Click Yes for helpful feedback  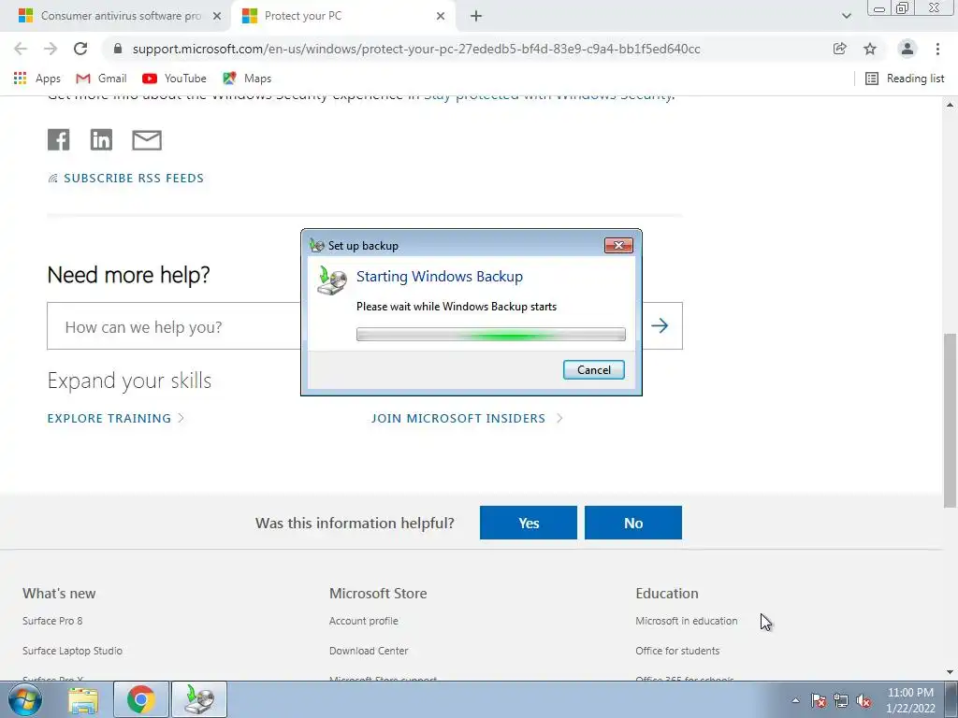(529, 523)
